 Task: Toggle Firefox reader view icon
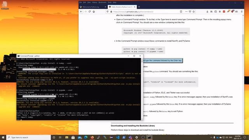(181, 12)
